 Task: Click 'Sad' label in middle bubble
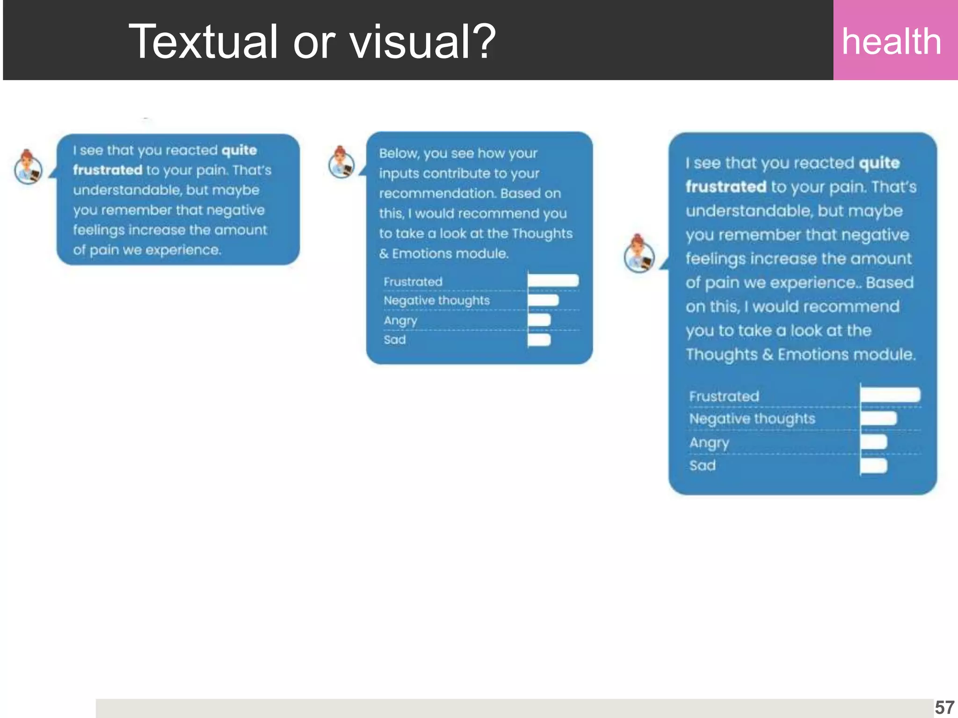395,339
